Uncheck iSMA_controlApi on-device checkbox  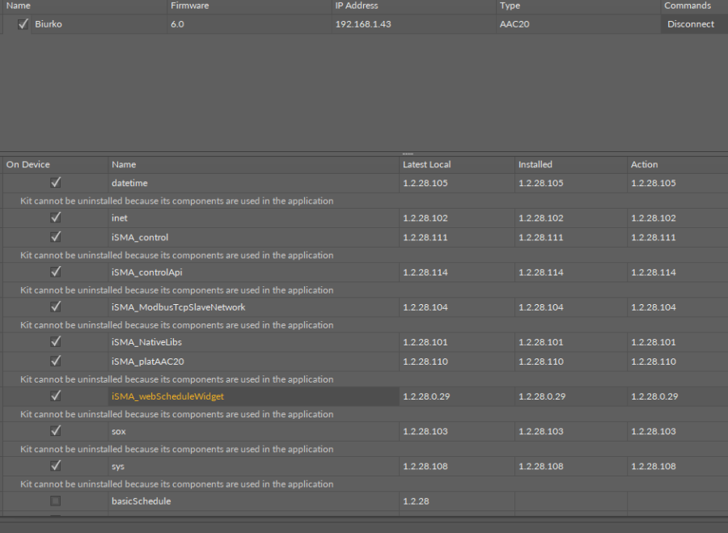[56, 272]
